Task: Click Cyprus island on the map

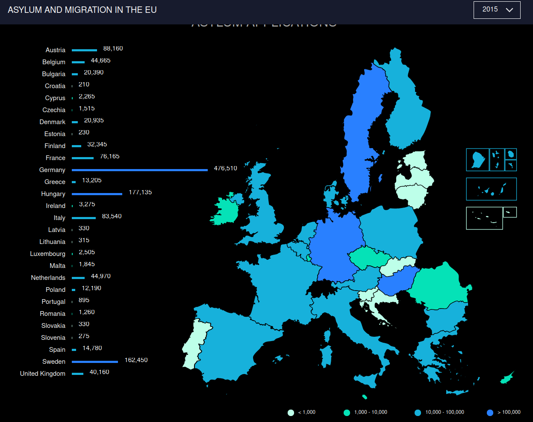Action: pos(507,378)
